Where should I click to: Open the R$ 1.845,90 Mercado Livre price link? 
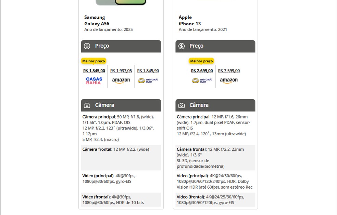(148, 71)
